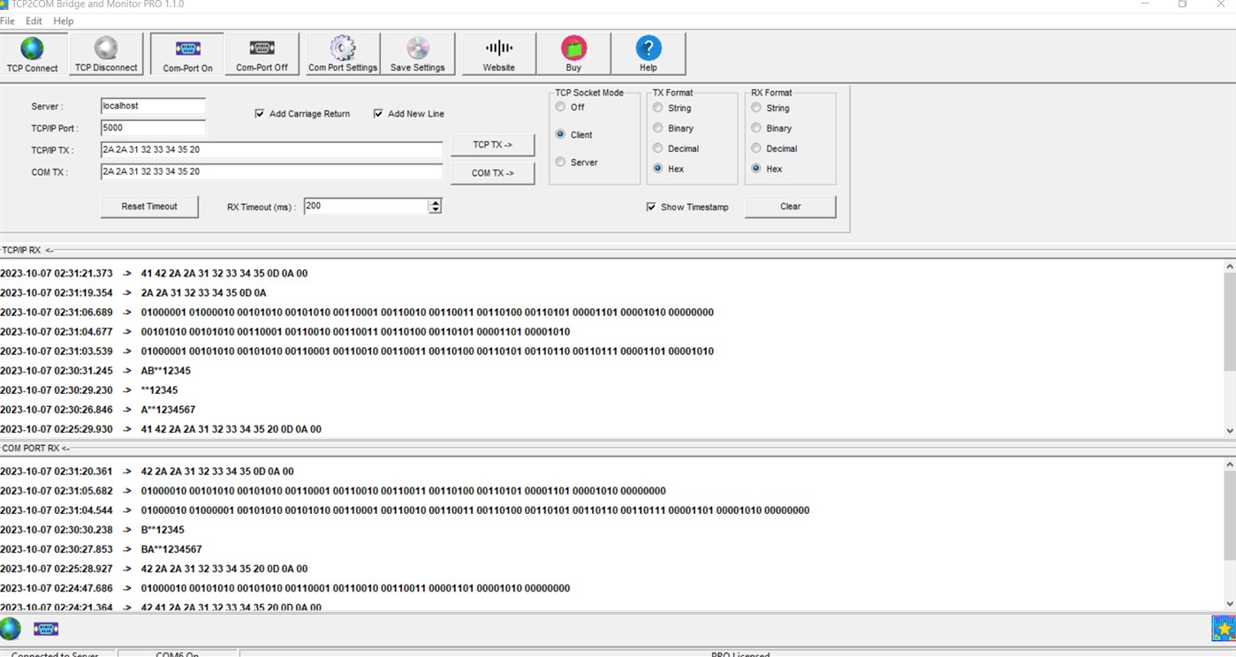Click the TCP Disconnect icon
This screenshot has height=657, width=1236.
(105, 53)
